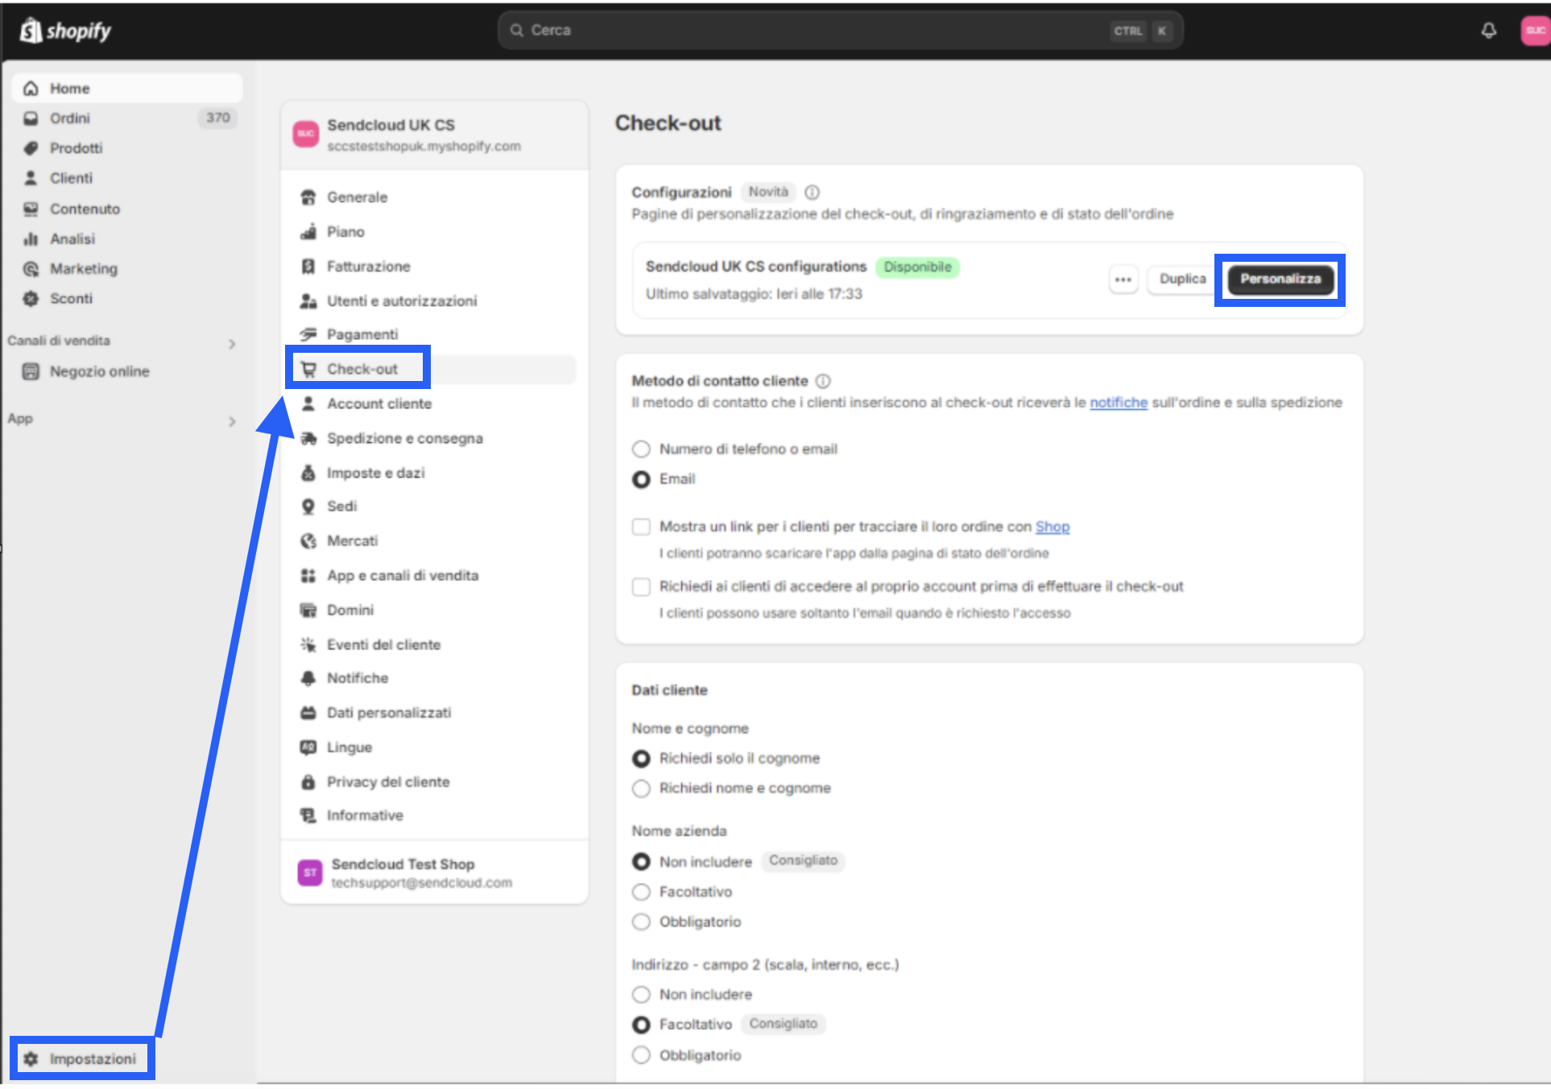Open the three-dots menu for Sendcloud UK CS configurations
The width and height of the screenshot is (1551, 1089).
(1123, 279)
